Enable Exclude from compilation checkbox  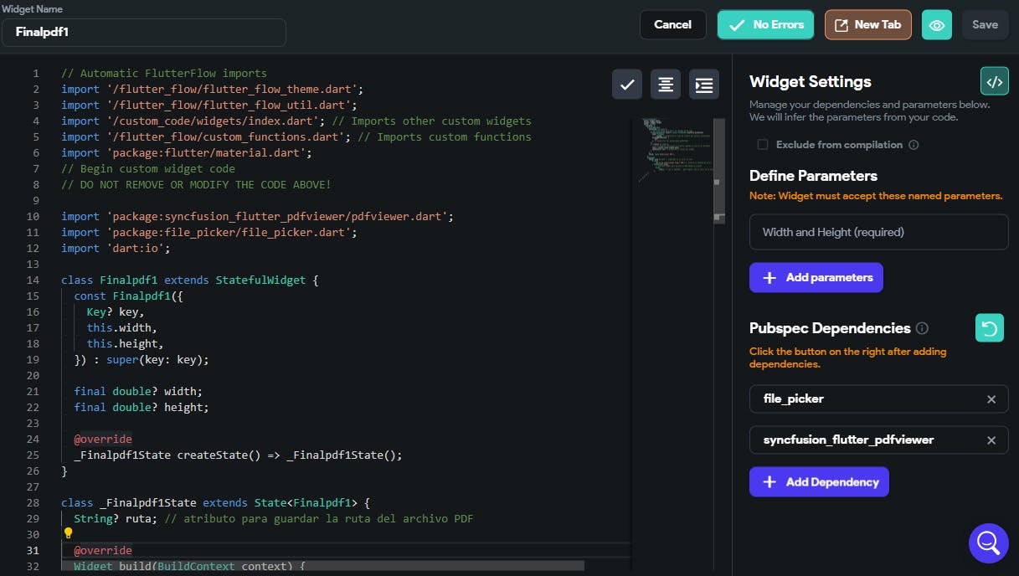[763, 145]
